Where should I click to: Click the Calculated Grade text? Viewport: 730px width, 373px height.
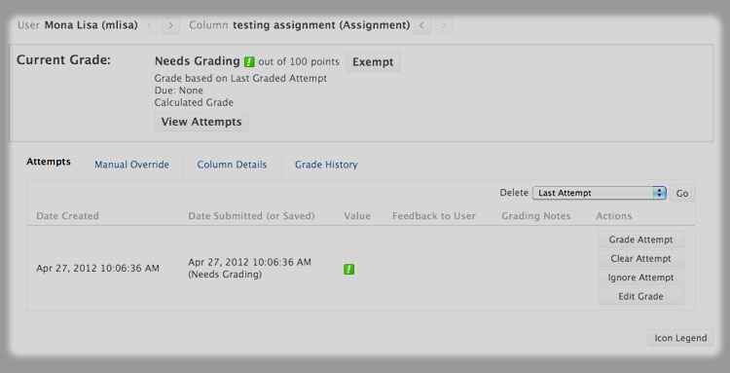click(x=194, y=102)
